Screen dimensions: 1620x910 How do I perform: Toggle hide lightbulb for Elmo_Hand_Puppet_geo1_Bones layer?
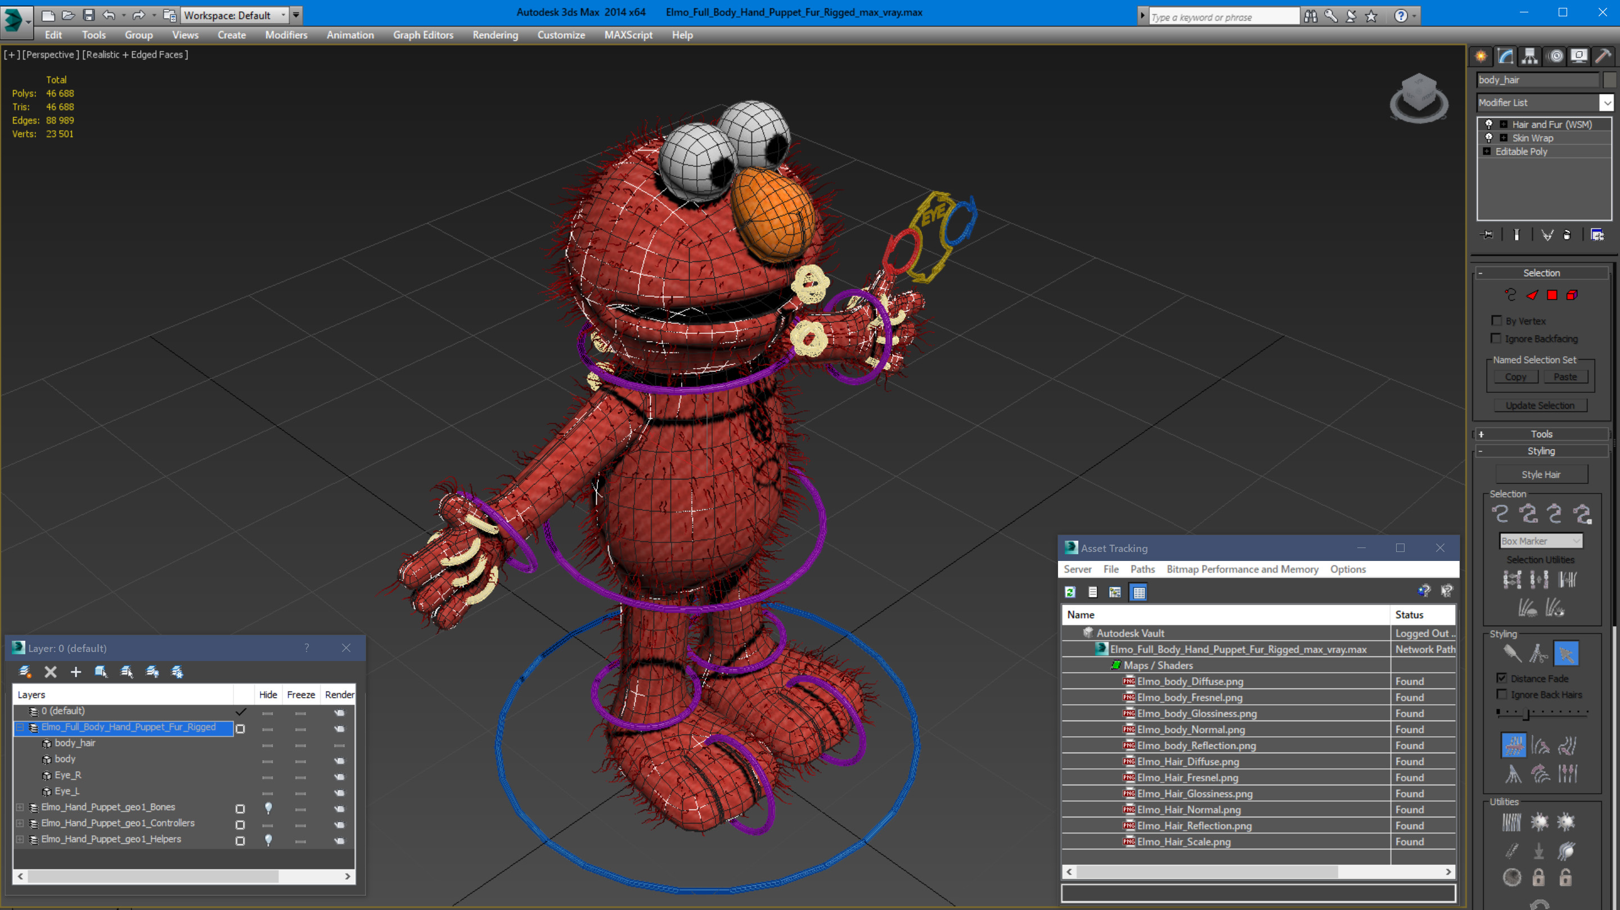(268, 808)
